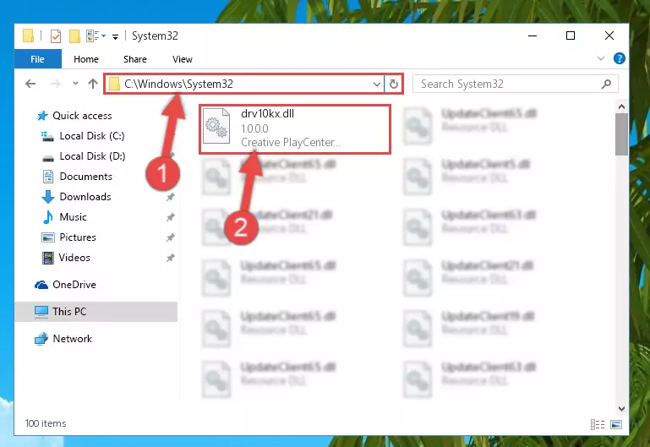Close the System32 window

pos(609,35)
